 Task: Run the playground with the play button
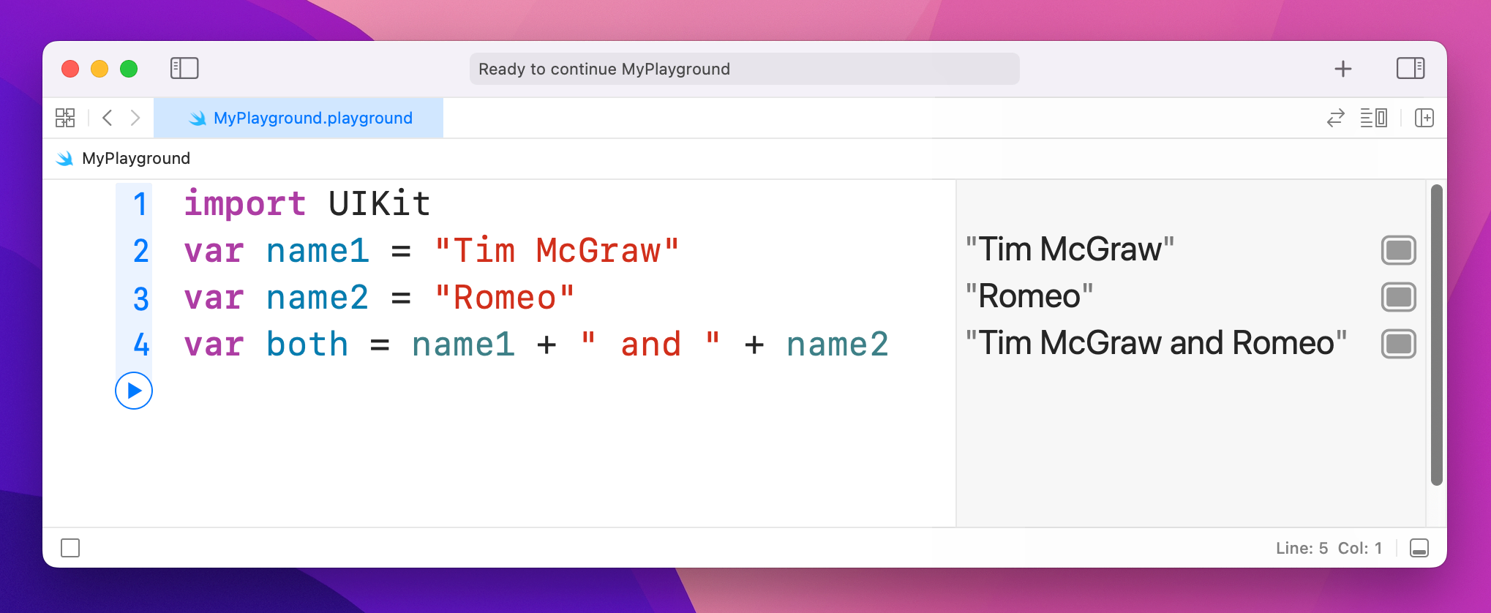pos(134,391)
